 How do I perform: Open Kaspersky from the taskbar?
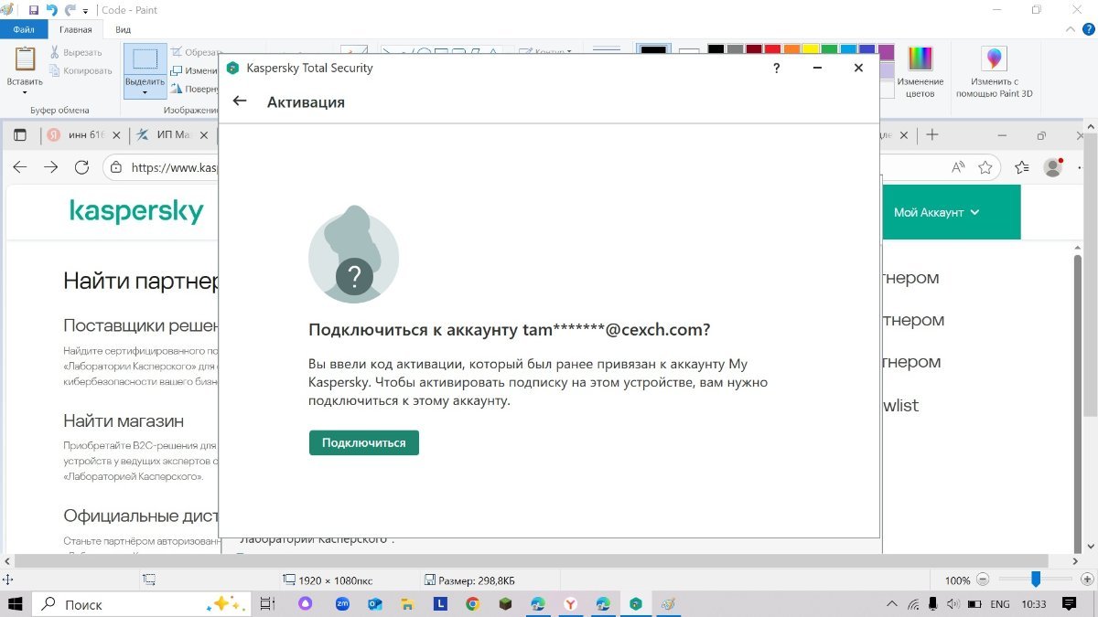coord(635,604)
